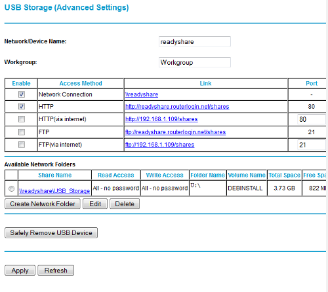Open ftp://readyshare.routerlogin.net/shares link

pos(175,132)
